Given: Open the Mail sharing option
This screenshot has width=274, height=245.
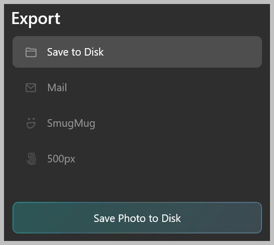Looking at the screenshot, I should (x=137, y=88).
